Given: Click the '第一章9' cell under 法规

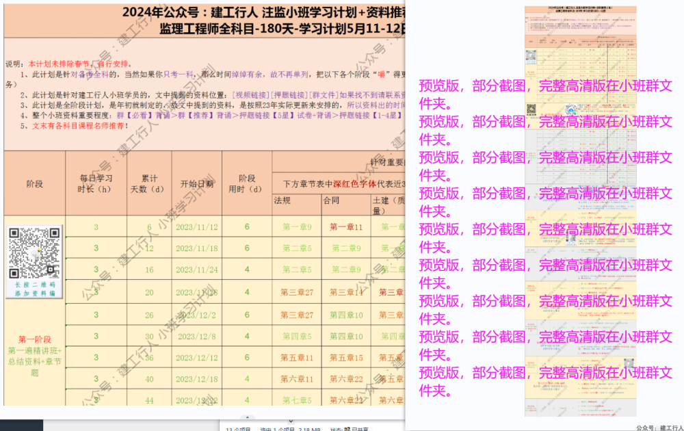Looking at the screenshot, I should click(x=297, y=227).
